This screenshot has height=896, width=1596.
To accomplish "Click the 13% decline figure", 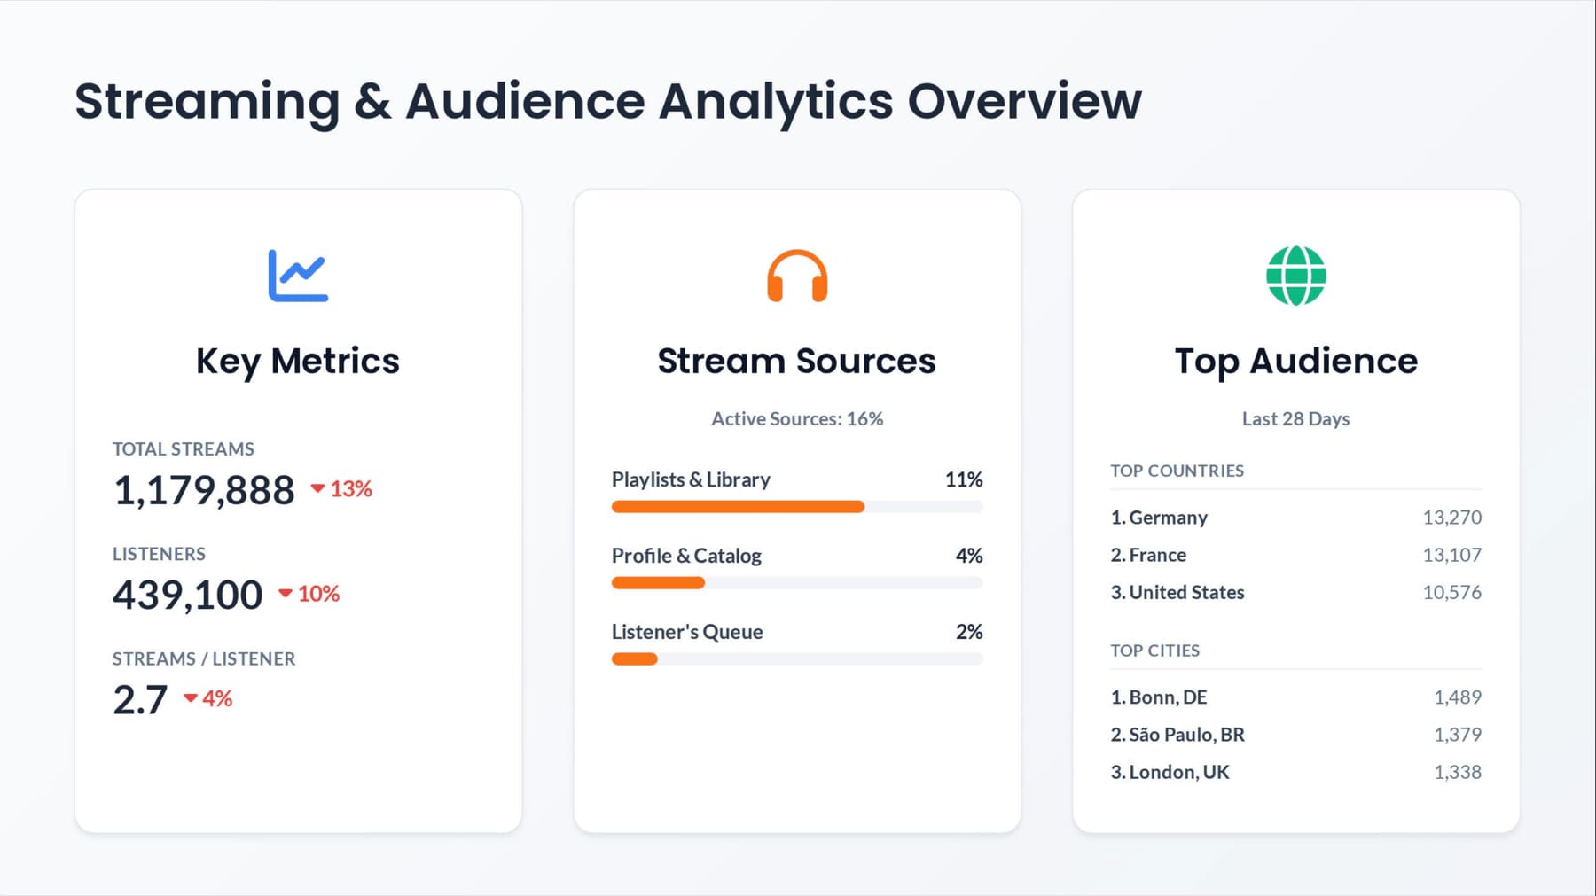I will [x=351, y=489].
